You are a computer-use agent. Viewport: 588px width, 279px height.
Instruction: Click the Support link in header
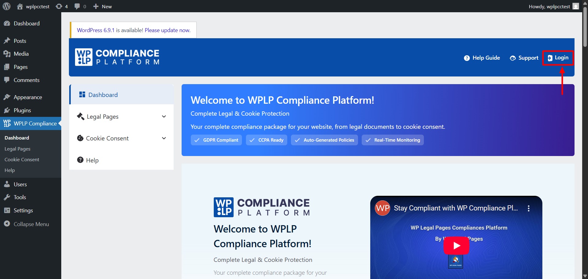coord(524,58)
